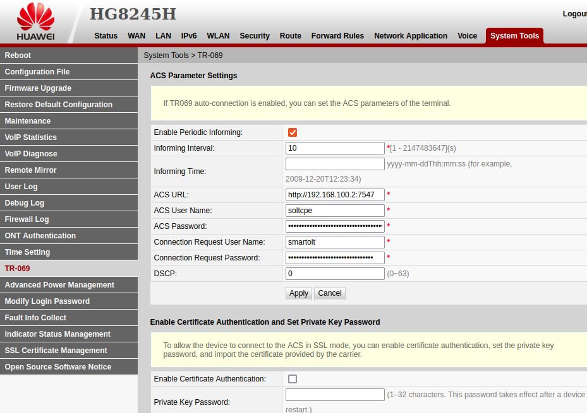Open Configuration File page
This screenshot has height=413, width=587.
click(x=69, y=72)
